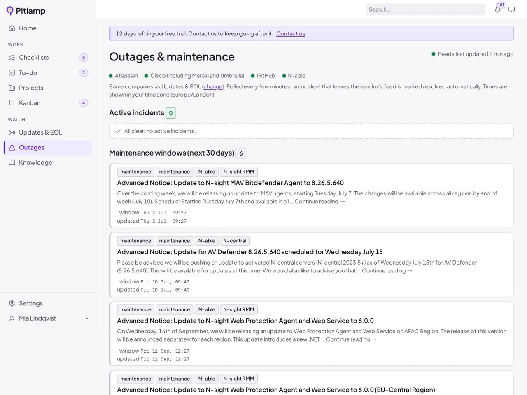The image size is (527, 395).
Task: Click the Active incidents count 0
Action: (x=170, y=113)
